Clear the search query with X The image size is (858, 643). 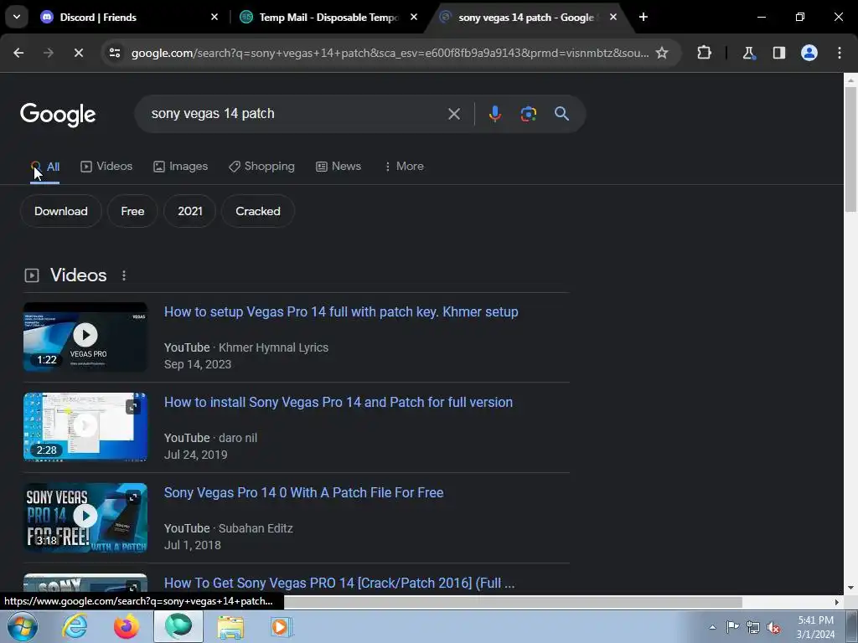(x=453, y=114)
